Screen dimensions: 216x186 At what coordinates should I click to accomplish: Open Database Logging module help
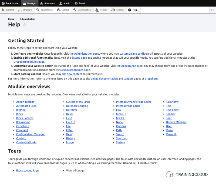pos(77,106)
